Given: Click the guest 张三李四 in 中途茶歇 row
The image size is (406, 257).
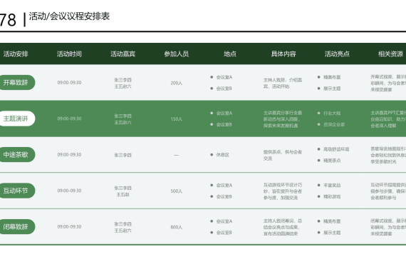Looking at the screenshot, I should tap(123, 155).
